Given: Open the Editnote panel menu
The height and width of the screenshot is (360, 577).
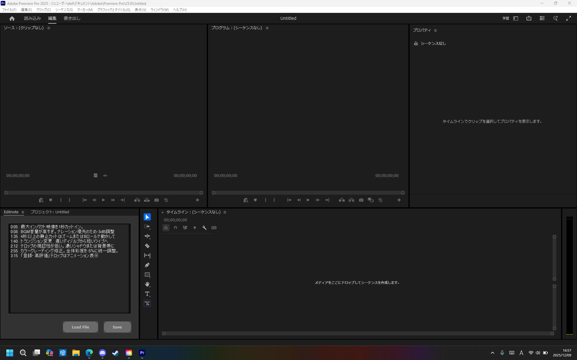Looking at the screenshot, I should 23,212.
